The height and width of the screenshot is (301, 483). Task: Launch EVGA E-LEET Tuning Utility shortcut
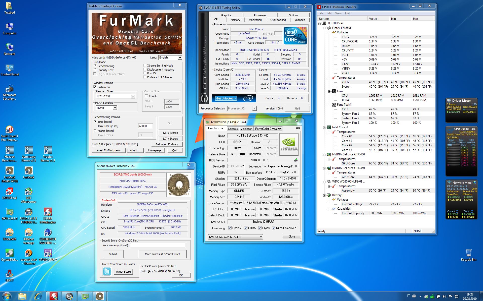coord(29,216)
